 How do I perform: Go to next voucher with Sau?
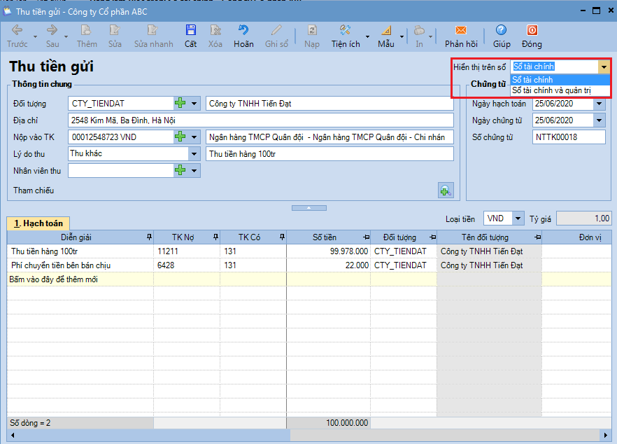coord(52,36)
